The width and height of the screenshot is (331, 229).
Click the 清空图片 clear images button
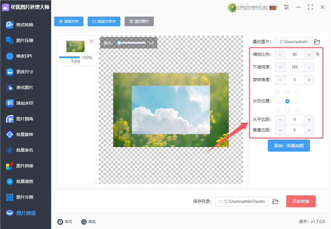(139, 21)
